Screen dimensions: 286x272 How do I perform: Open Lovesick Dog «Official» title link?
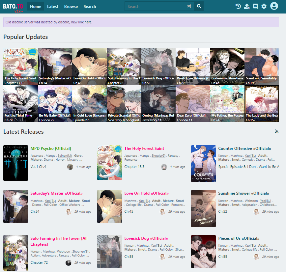[146, 238]
